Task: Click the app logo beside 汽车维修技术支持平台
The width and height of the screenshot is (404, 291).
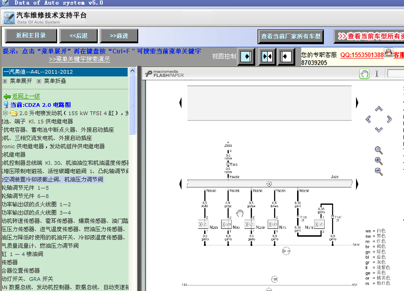Action: (x=9, y=18)
